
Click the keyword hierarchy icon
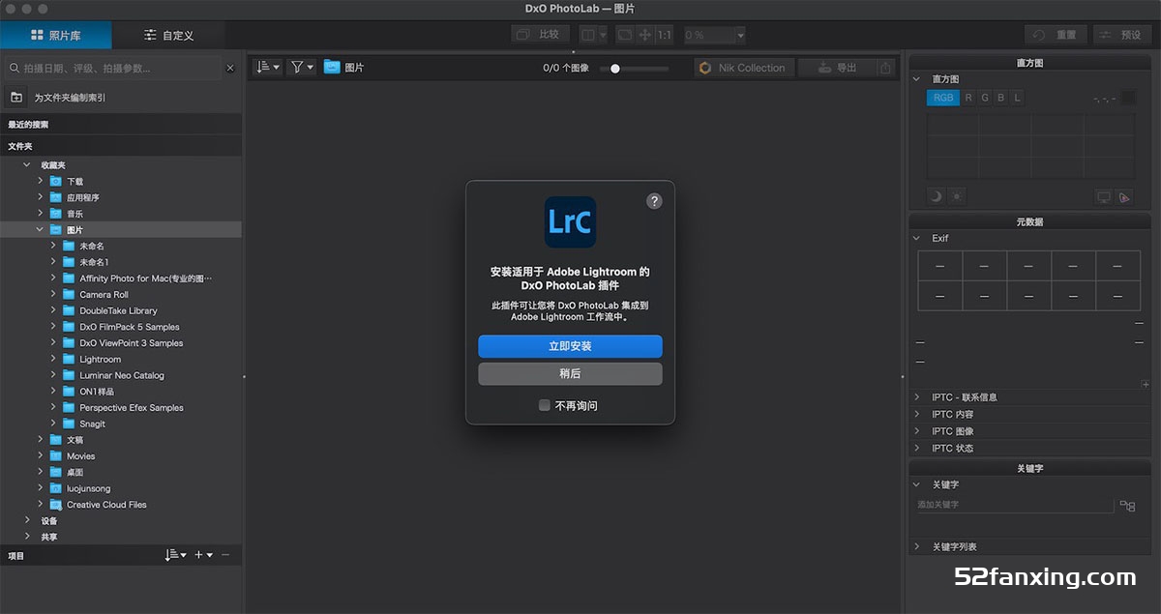click(1127, 506)
